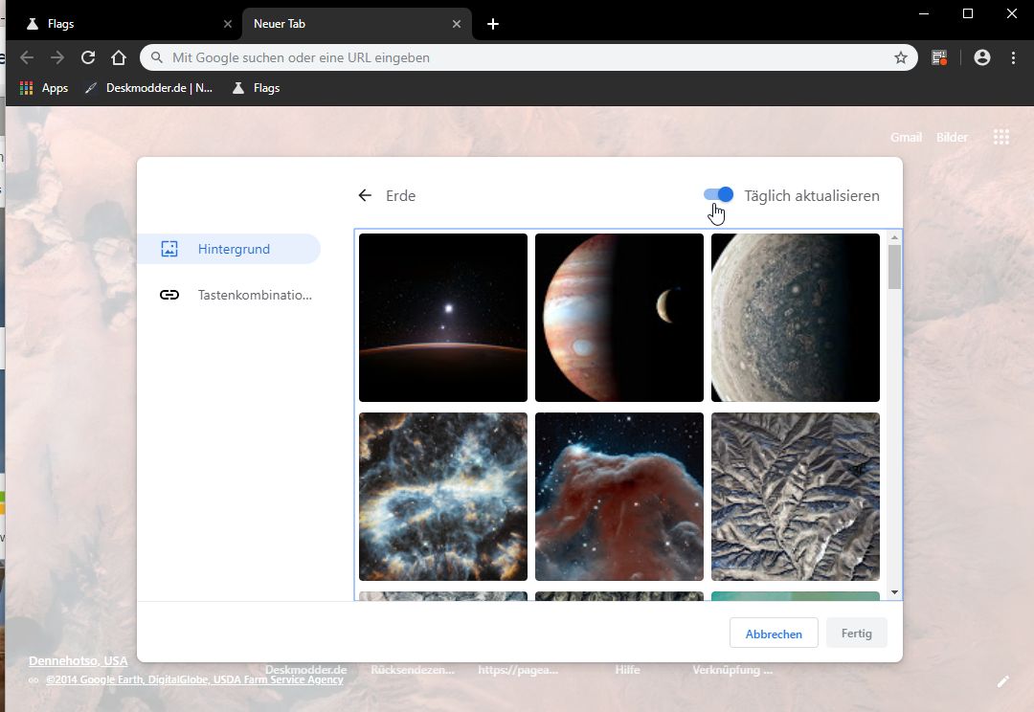This screenshot has height=712, width=1034.
Task: Open Gmail link on the new tab page
Action: click(x=906, y=137)
